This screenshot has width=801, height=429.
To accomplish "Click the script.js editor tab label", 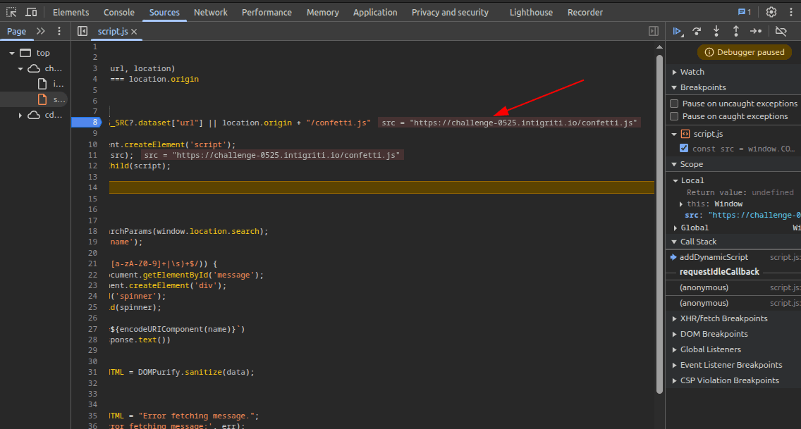I will tap(113, 32).
